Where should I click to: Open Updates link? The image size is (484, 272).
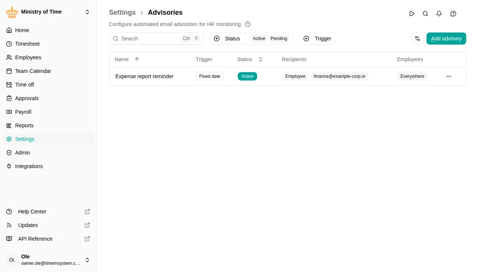48,225
